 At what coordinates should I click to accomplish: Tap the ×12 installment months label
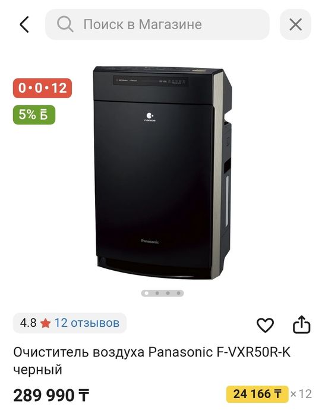[301, 394]
